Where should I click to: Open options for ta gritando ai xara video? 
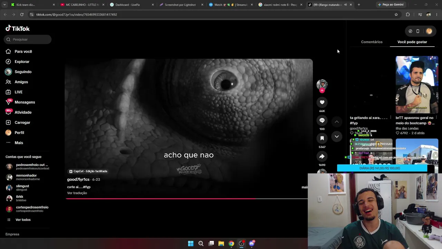[391, 118]
